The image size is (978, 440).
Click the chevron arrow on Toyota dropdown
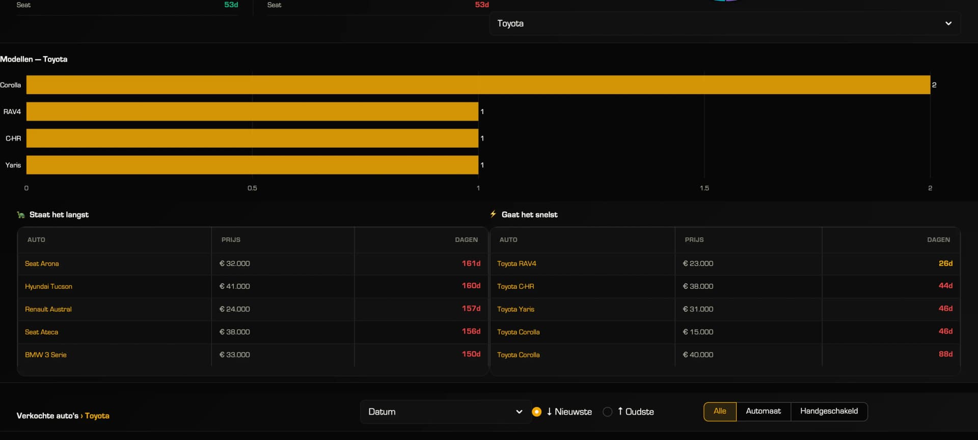pyautogui.click(x=948, y=23)
